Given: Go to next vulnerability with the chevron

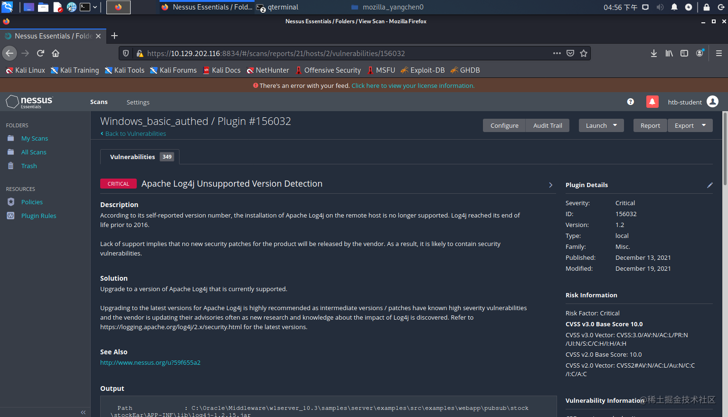Looking at the screenshot, I should tap(551, 185).
